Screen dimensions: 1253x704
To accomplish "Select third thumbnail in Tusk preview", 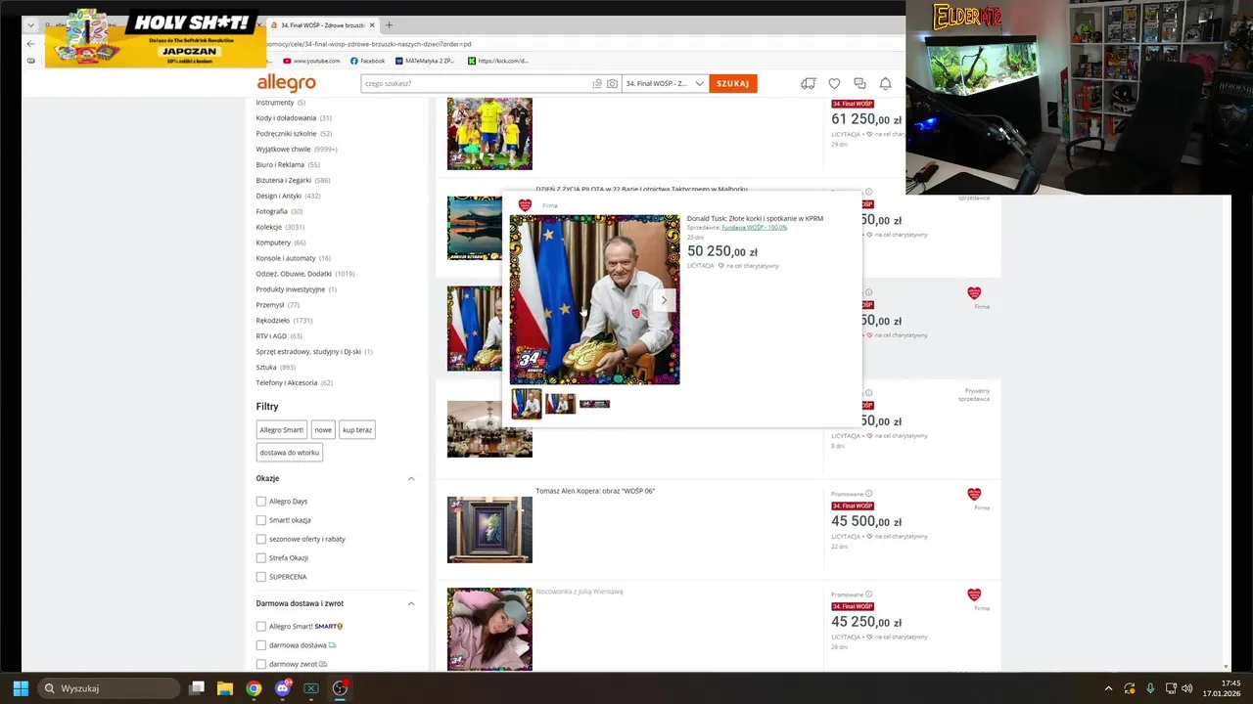I will coord(594,404).
